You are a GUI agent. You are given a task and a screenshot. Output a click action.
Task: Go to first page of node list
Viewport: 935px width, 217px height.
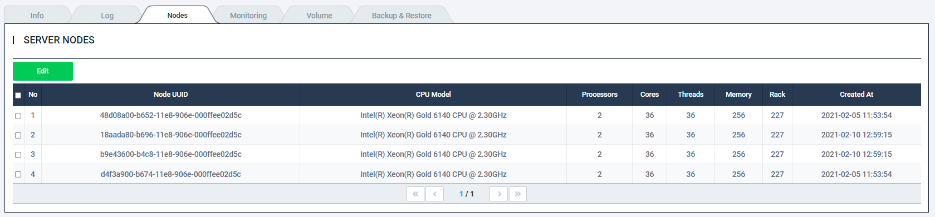(415, 194)
